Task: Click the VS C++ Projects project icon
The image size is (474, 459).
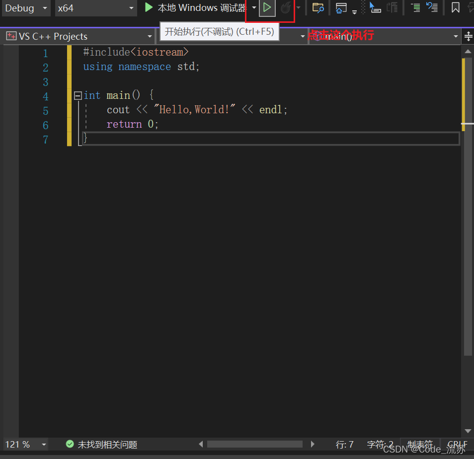Action: tap(11, 36)
